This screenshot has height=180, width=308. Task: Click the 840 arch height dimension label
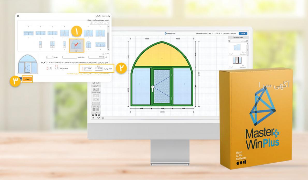[x=195, y=54]
